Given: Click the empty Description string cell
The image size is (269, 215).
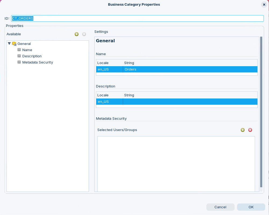Looking at the screenshot, I should [190, 102].
